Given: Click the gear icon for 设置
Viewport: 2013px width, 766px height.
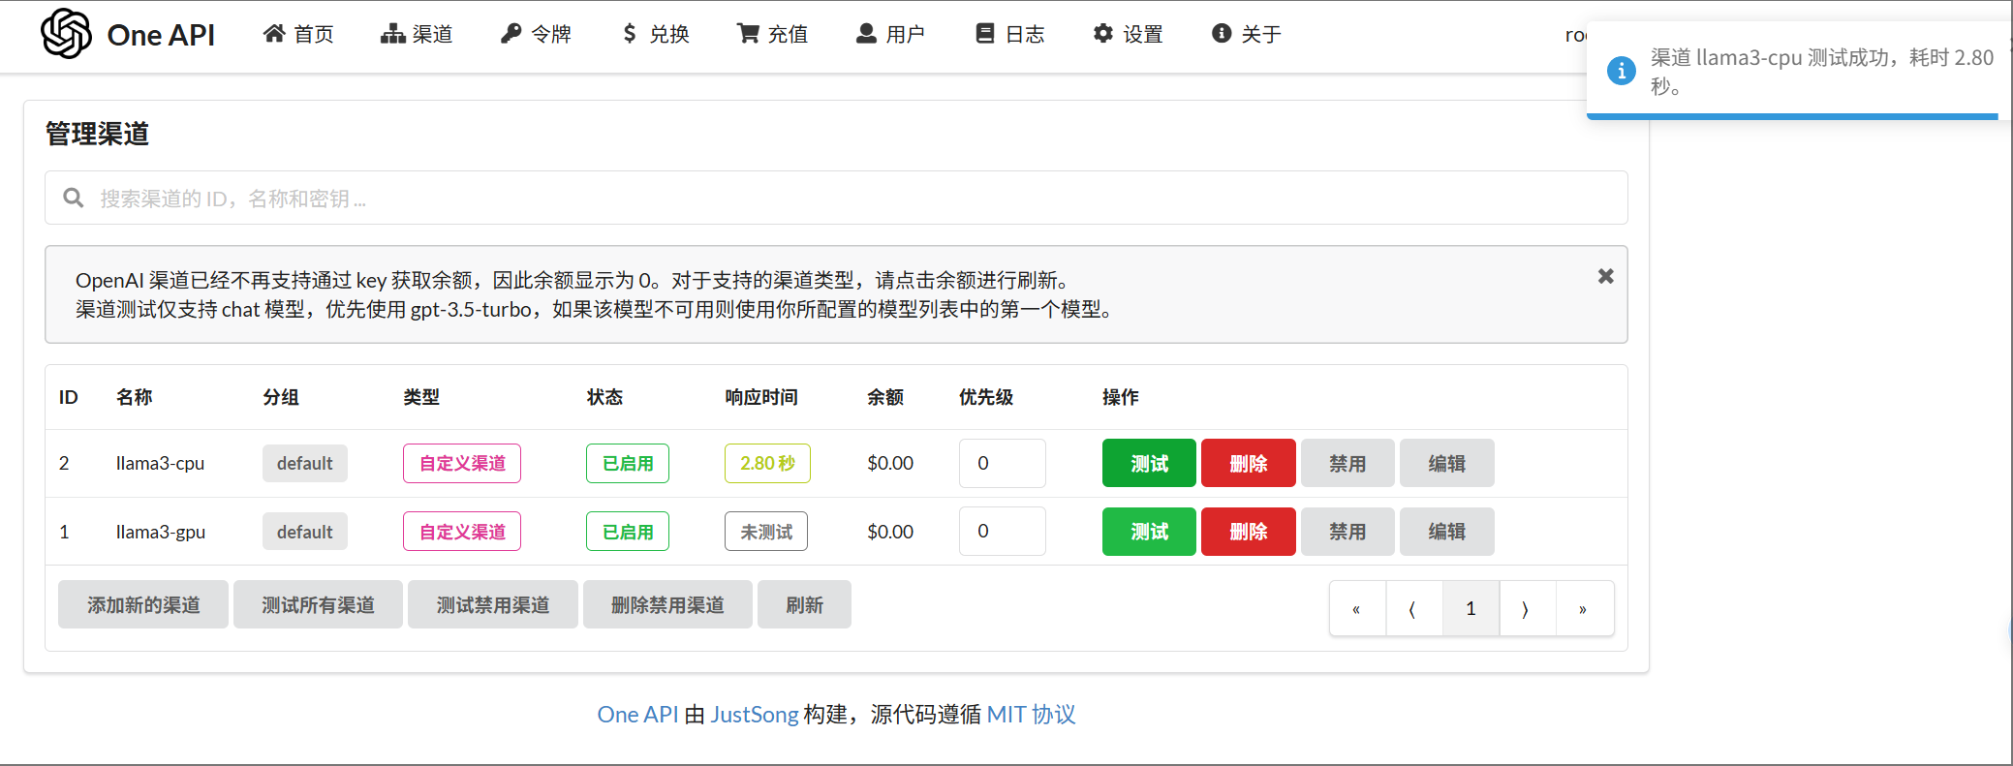Looking at the screenshot, I should point(1102,34).
